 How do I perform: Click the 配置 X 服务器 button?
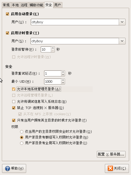click(111, 154)
